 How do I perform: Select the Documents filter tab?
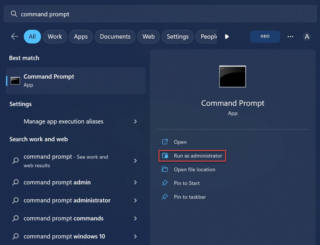(x=115, y=37)
